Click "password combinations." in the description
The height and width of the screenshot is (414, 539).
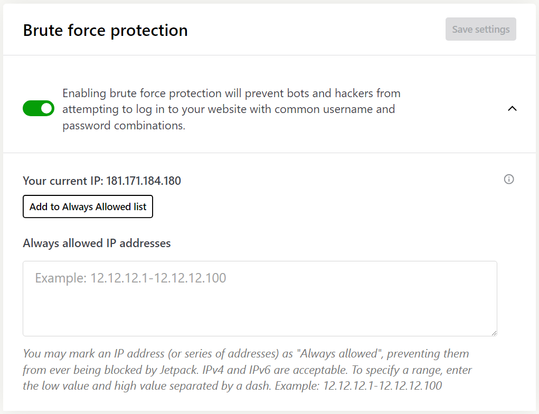[x=124, y=126]
